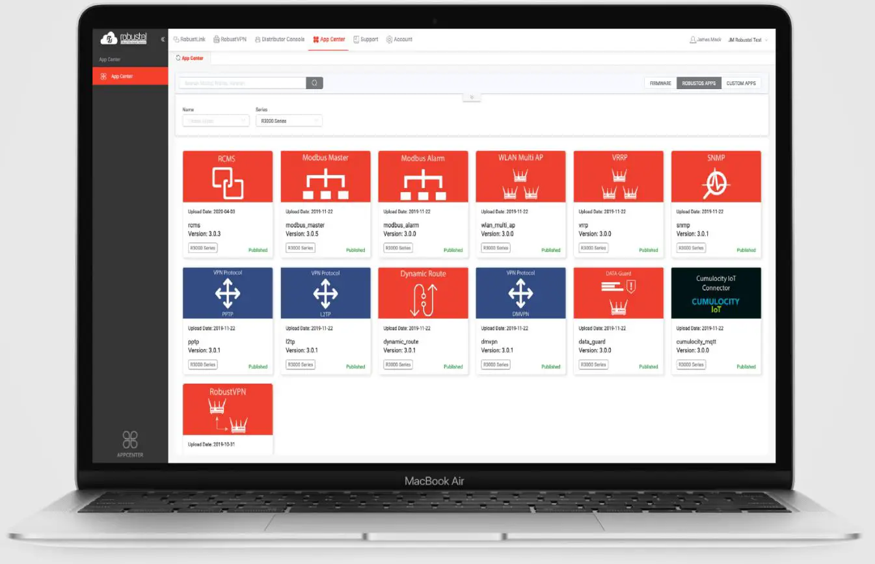This screenshot has width=875, height=564.
Task: Click the dynamic_route app name
Action: point(401,342)
